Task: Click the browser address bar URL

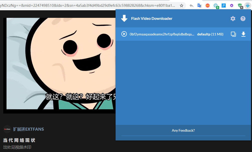Action: click(88, 6)
